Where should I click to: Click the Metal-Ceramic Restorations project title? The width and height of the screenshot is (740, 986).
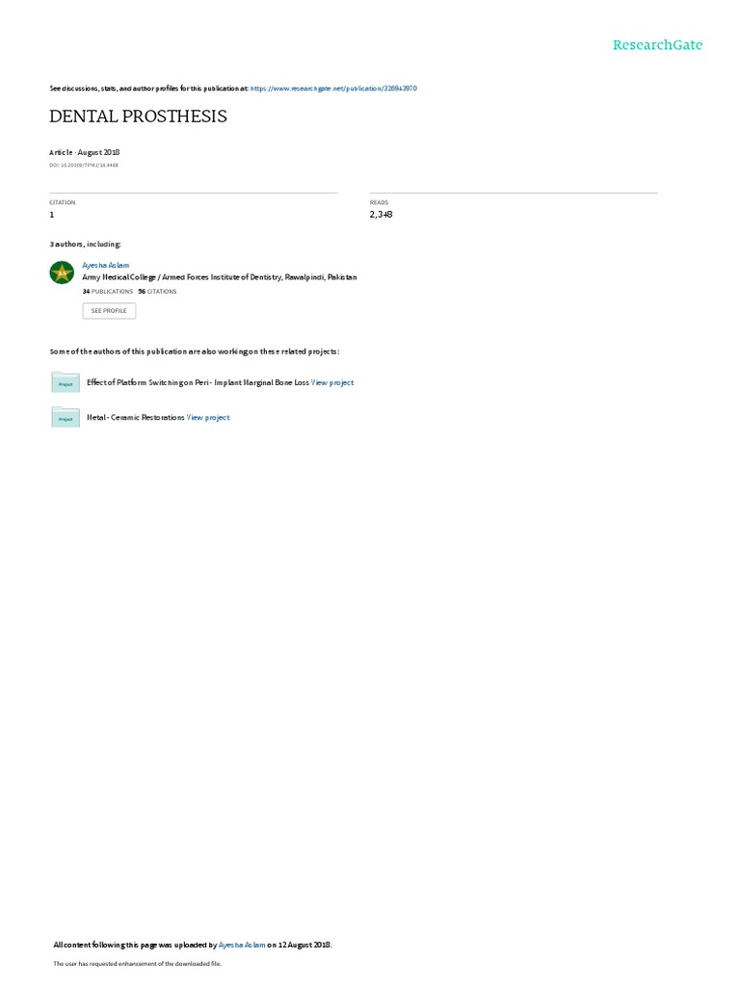135,418
